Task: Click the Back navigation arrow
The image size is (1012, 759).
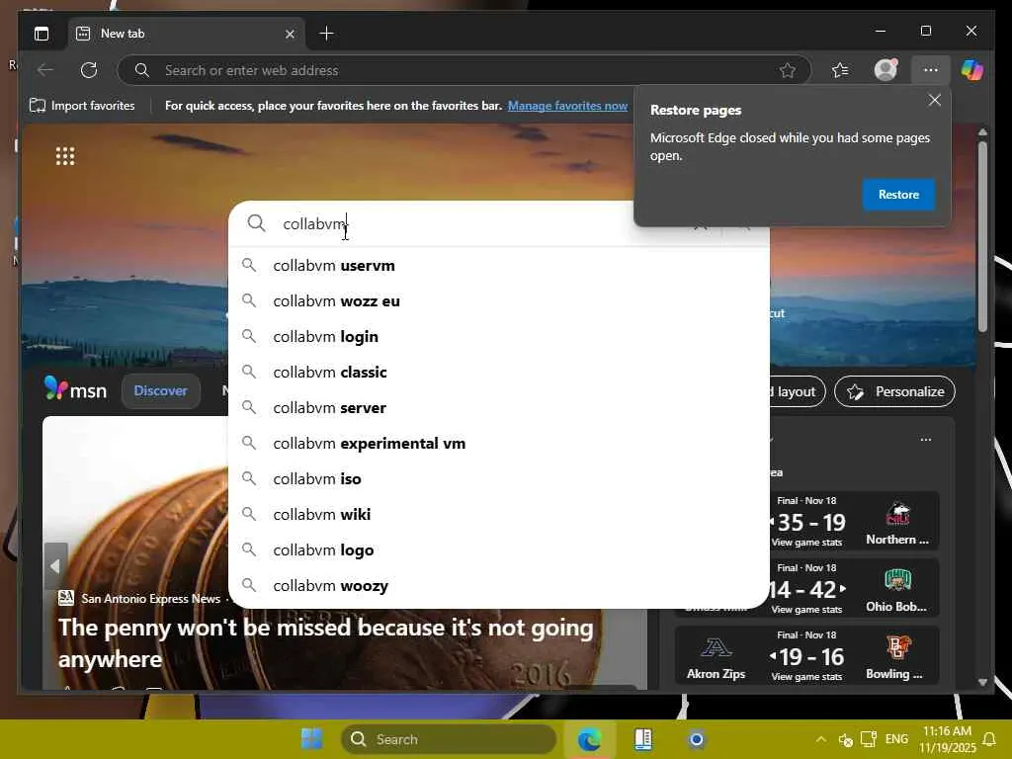Action: tap(45, 70)
